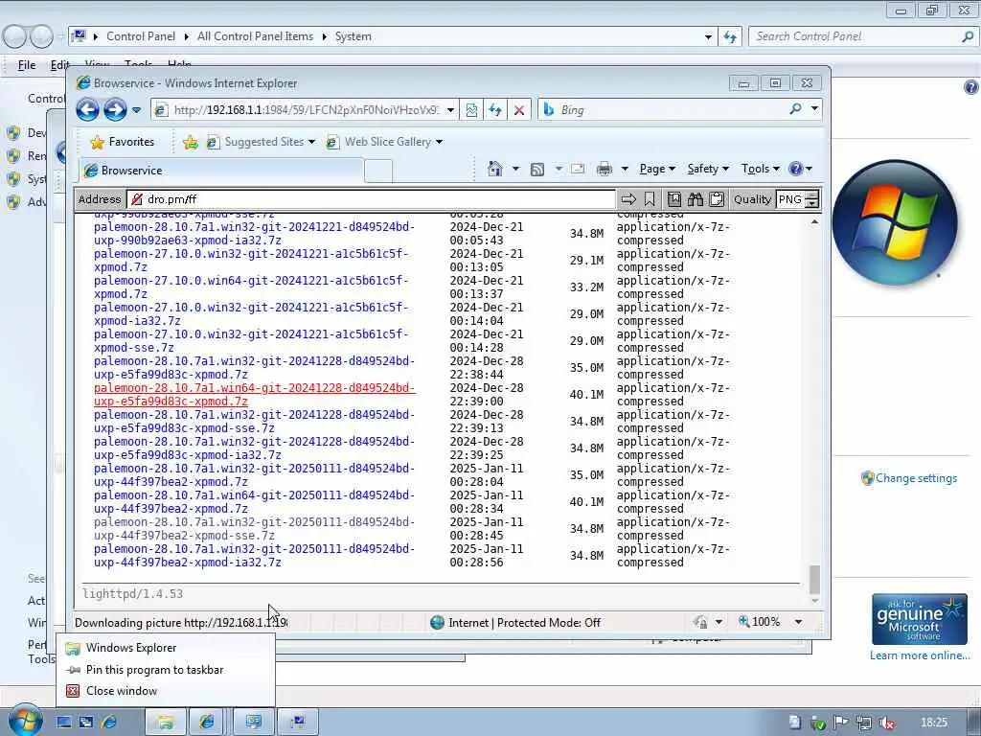
Task: Click Learn more online link
Action: coord(920,655)
